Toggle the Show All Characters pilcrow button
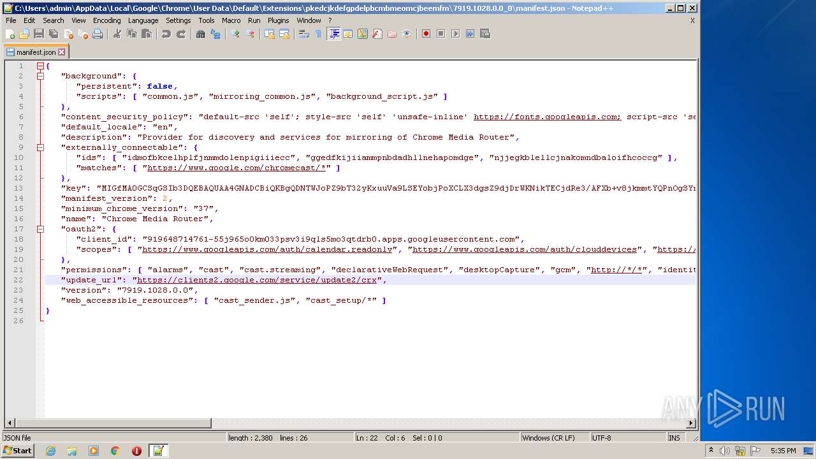The width and height of the screenshot is (816, 459). (319, 34)
